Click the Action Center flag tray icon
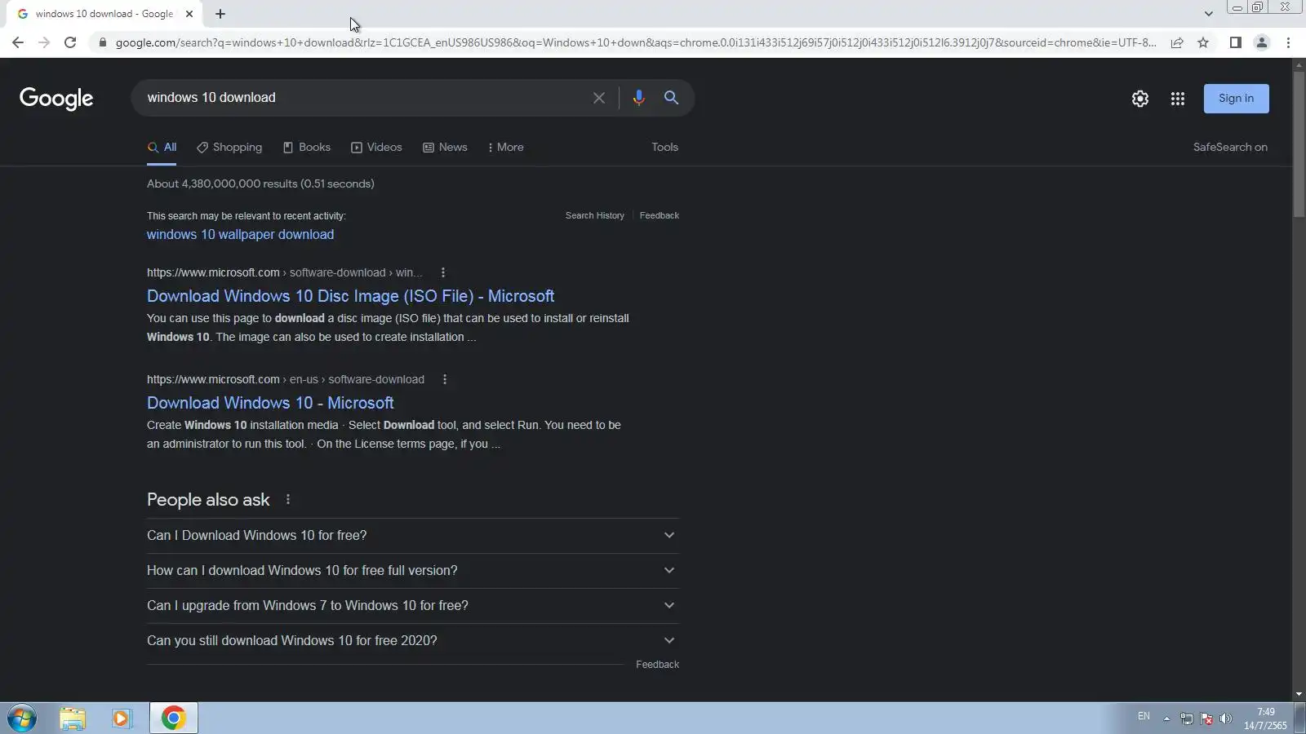Viewport: 1306px width, 734px height. (x=1206, y=719)
